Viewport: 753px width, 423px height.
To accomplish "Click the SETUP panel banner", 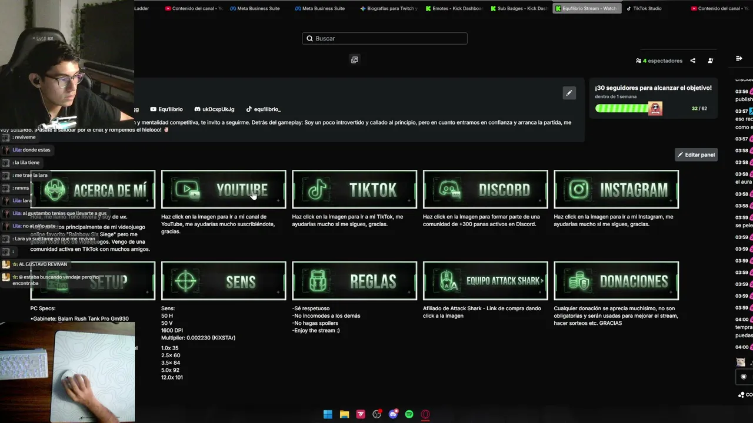I will click(93, 281).
